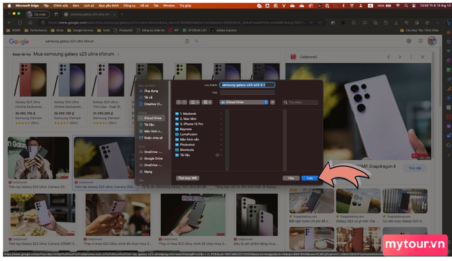Select Màn hình nền in dialog sidebar
This screenshot has height=261, width=452.
click(x=150, y=131)
